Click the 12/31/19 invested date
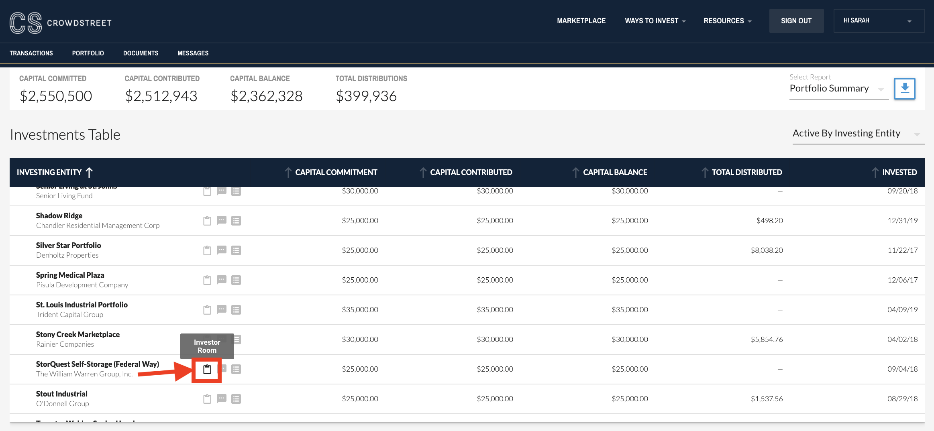 903,221
